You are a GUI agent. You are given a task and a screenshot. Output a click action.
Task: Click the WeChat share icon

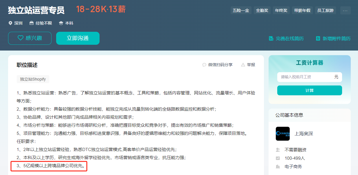point(204,65)
